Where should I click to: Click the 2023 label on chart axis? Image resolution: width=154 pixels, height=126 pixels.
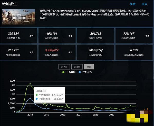click(112, 115)
